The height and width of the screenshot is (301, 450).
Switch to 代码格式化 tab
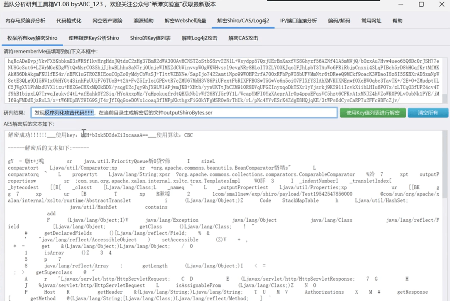pos(69,21)
